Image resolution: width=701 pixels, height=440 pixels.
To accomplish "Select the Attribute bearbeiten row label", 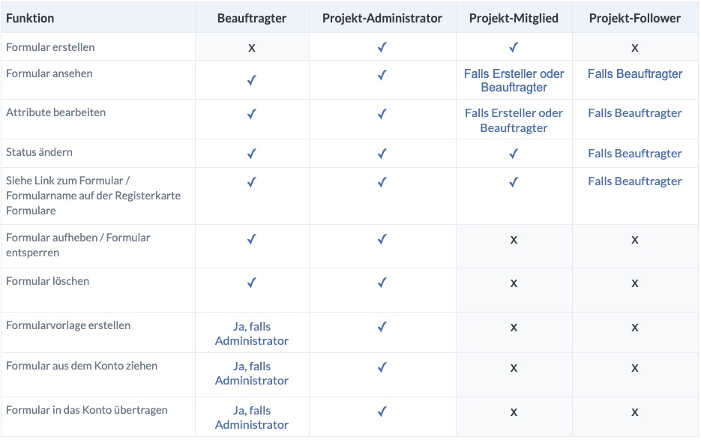I will 56,112.
